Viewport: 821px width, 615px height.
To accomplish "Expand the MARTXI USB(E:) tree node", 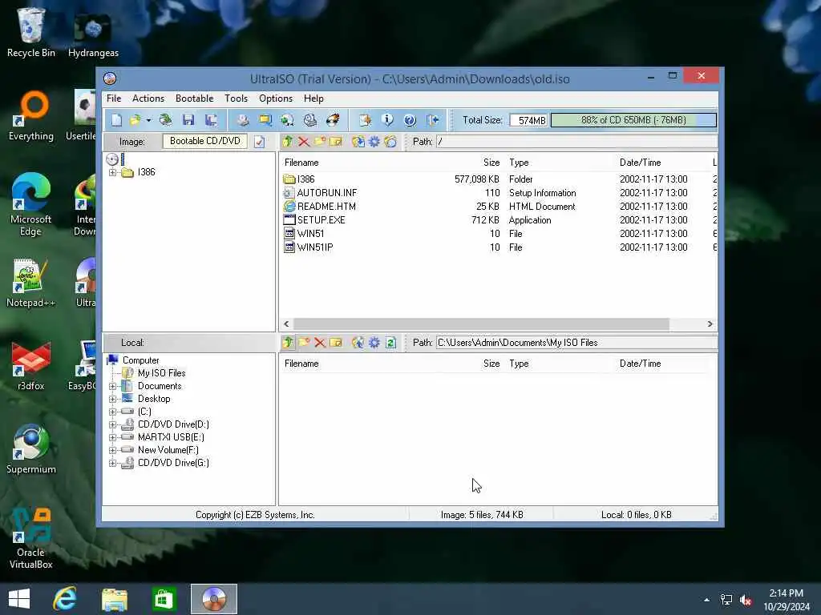I will tap(112, 437).
